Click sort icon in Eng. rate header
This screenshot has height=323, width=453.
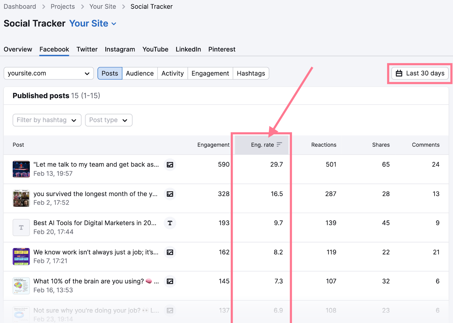[x=279, y=145]
